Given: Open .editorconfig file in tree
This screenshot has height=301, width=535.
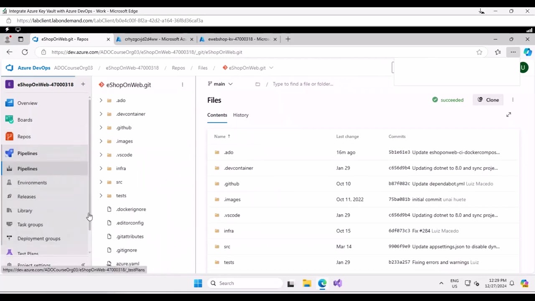Looking at the screenshot, I should tap(130, 223).
